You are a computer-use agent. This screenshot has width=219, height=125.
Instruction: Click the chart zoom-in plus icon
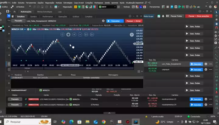pyautogui.click(x=74, y=35)
